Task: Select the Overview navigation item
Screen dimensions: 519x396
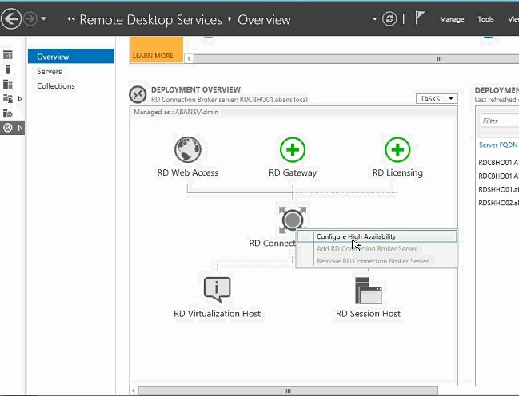Action: pos(71,57)
